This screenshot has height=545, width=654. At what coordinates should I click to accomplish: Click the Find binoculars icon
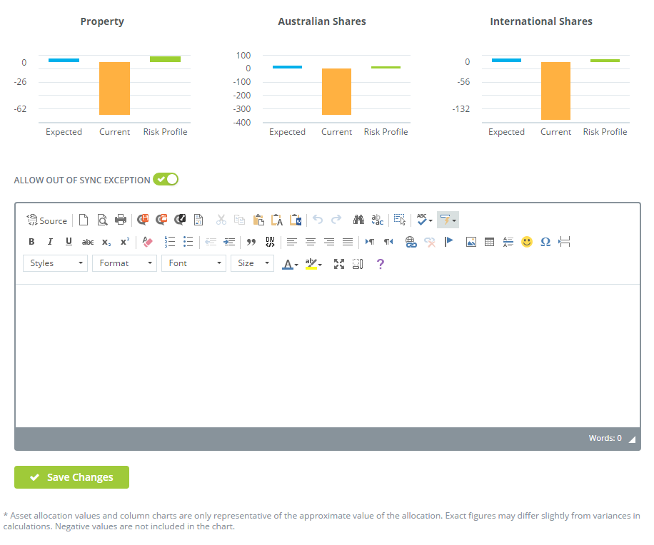tap(358, 220)
